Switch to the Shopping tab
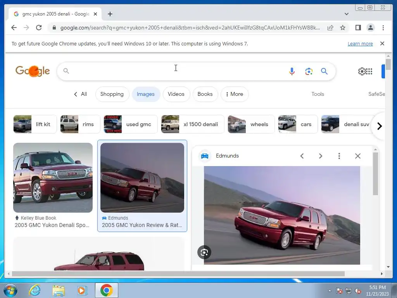The width and height of the screenshot is (397, 298). coord(112,94)
